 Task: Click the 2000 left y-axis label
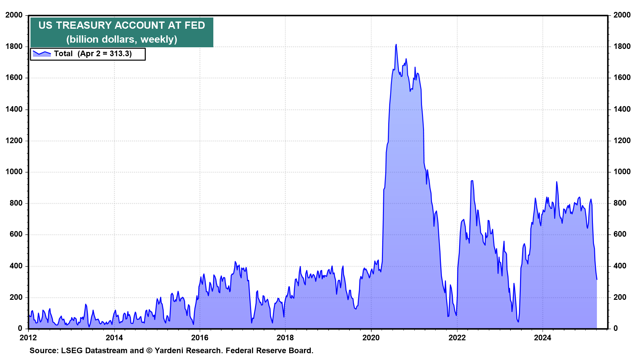click(x=14, y=15)
